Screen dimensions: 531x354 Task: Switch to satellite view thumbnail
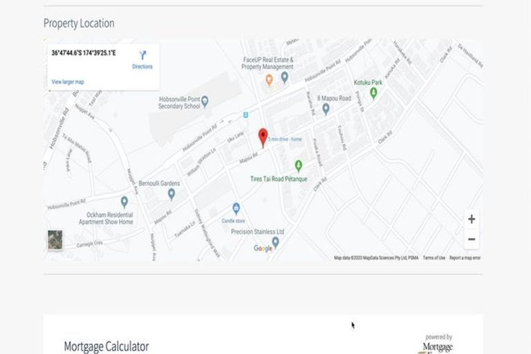coord(55,240)
